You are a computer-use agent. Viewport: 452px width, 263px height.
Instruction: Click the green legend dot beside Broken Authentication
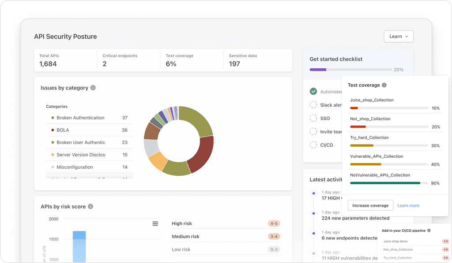tap(53, 118)
